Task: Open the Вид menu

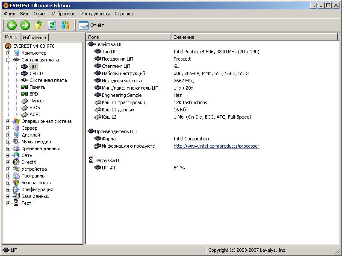Action: click(x=24, y=14)
